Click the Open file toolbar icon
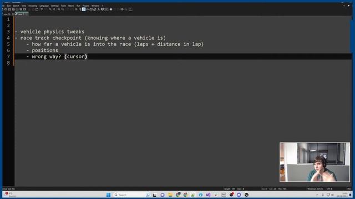The width and height of the screenshot is (355, 199). (x=6, y=9)
